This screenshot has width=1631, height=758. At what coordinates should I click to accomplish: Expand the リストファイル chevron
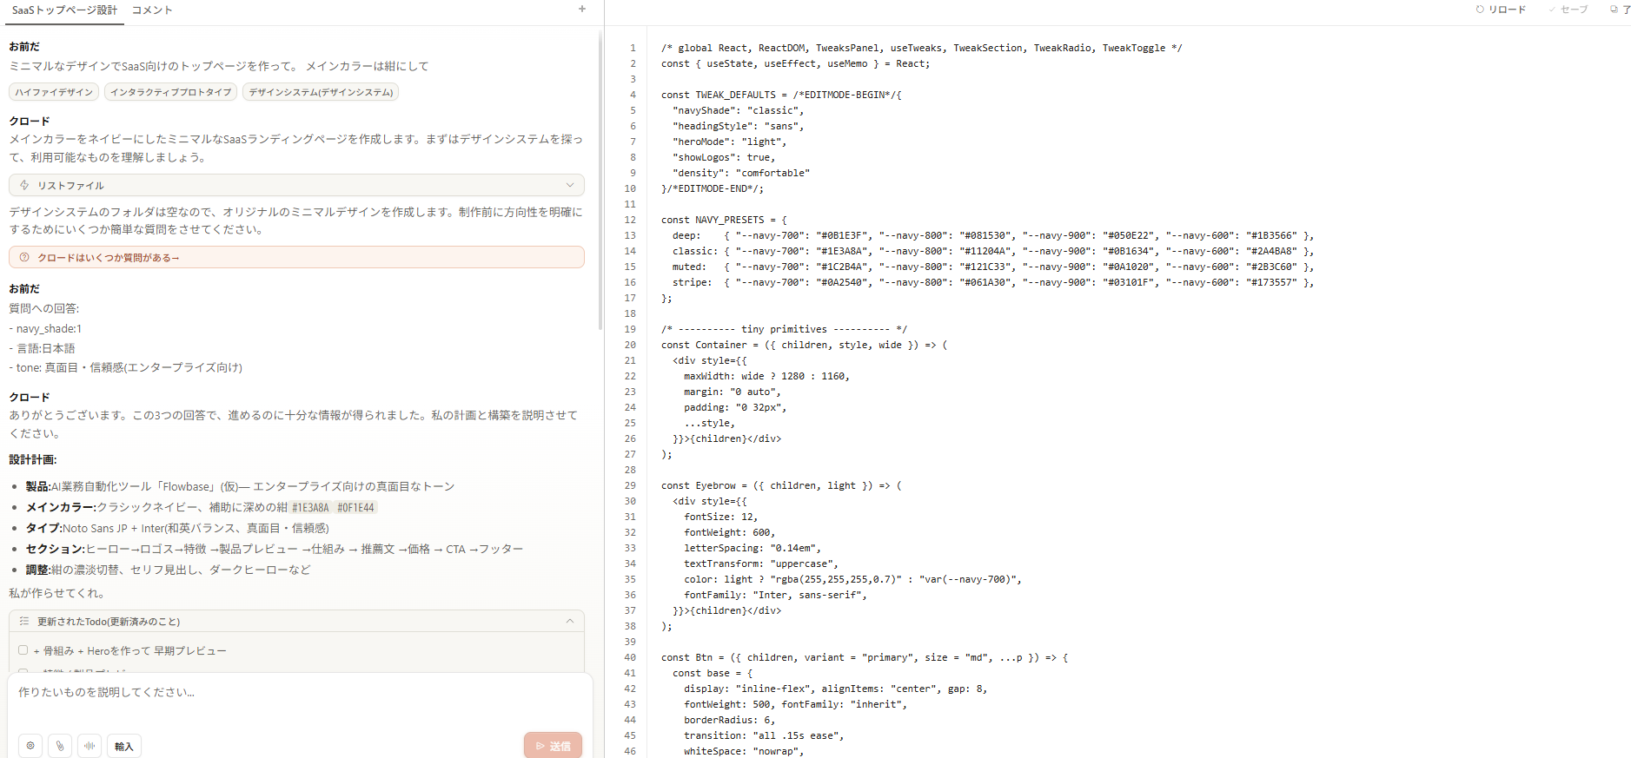coord(570,185)
